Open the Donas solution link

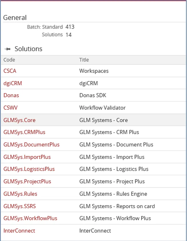click(11, 95)
